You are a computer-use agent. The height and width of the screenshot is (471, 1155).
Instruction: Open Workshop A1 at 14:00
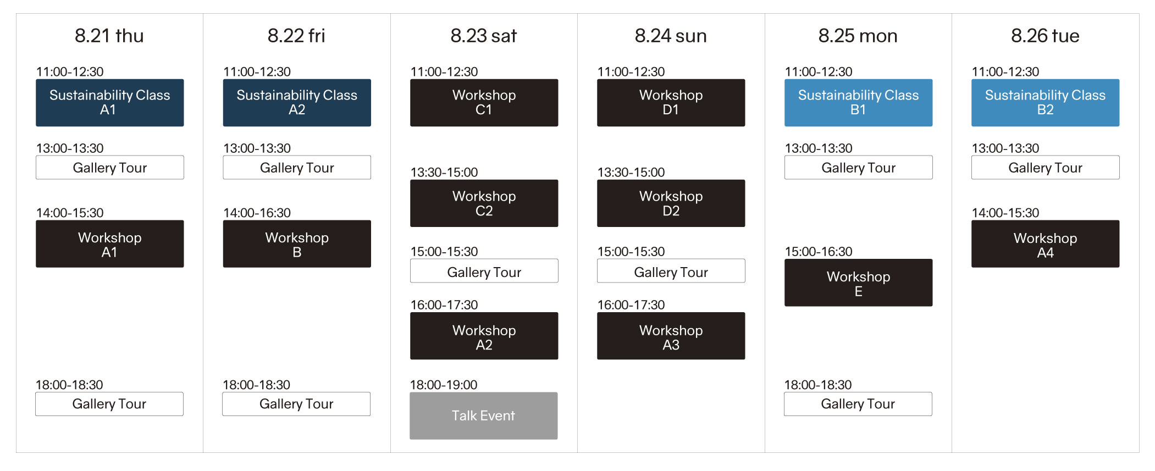[x=109, y=244]
